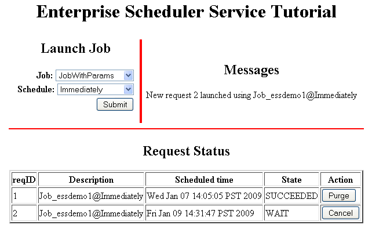Click the Wed Jan 07 scheduled time cell
The image size is (372, 232).
pyautogui.click(x=204, y=196)
